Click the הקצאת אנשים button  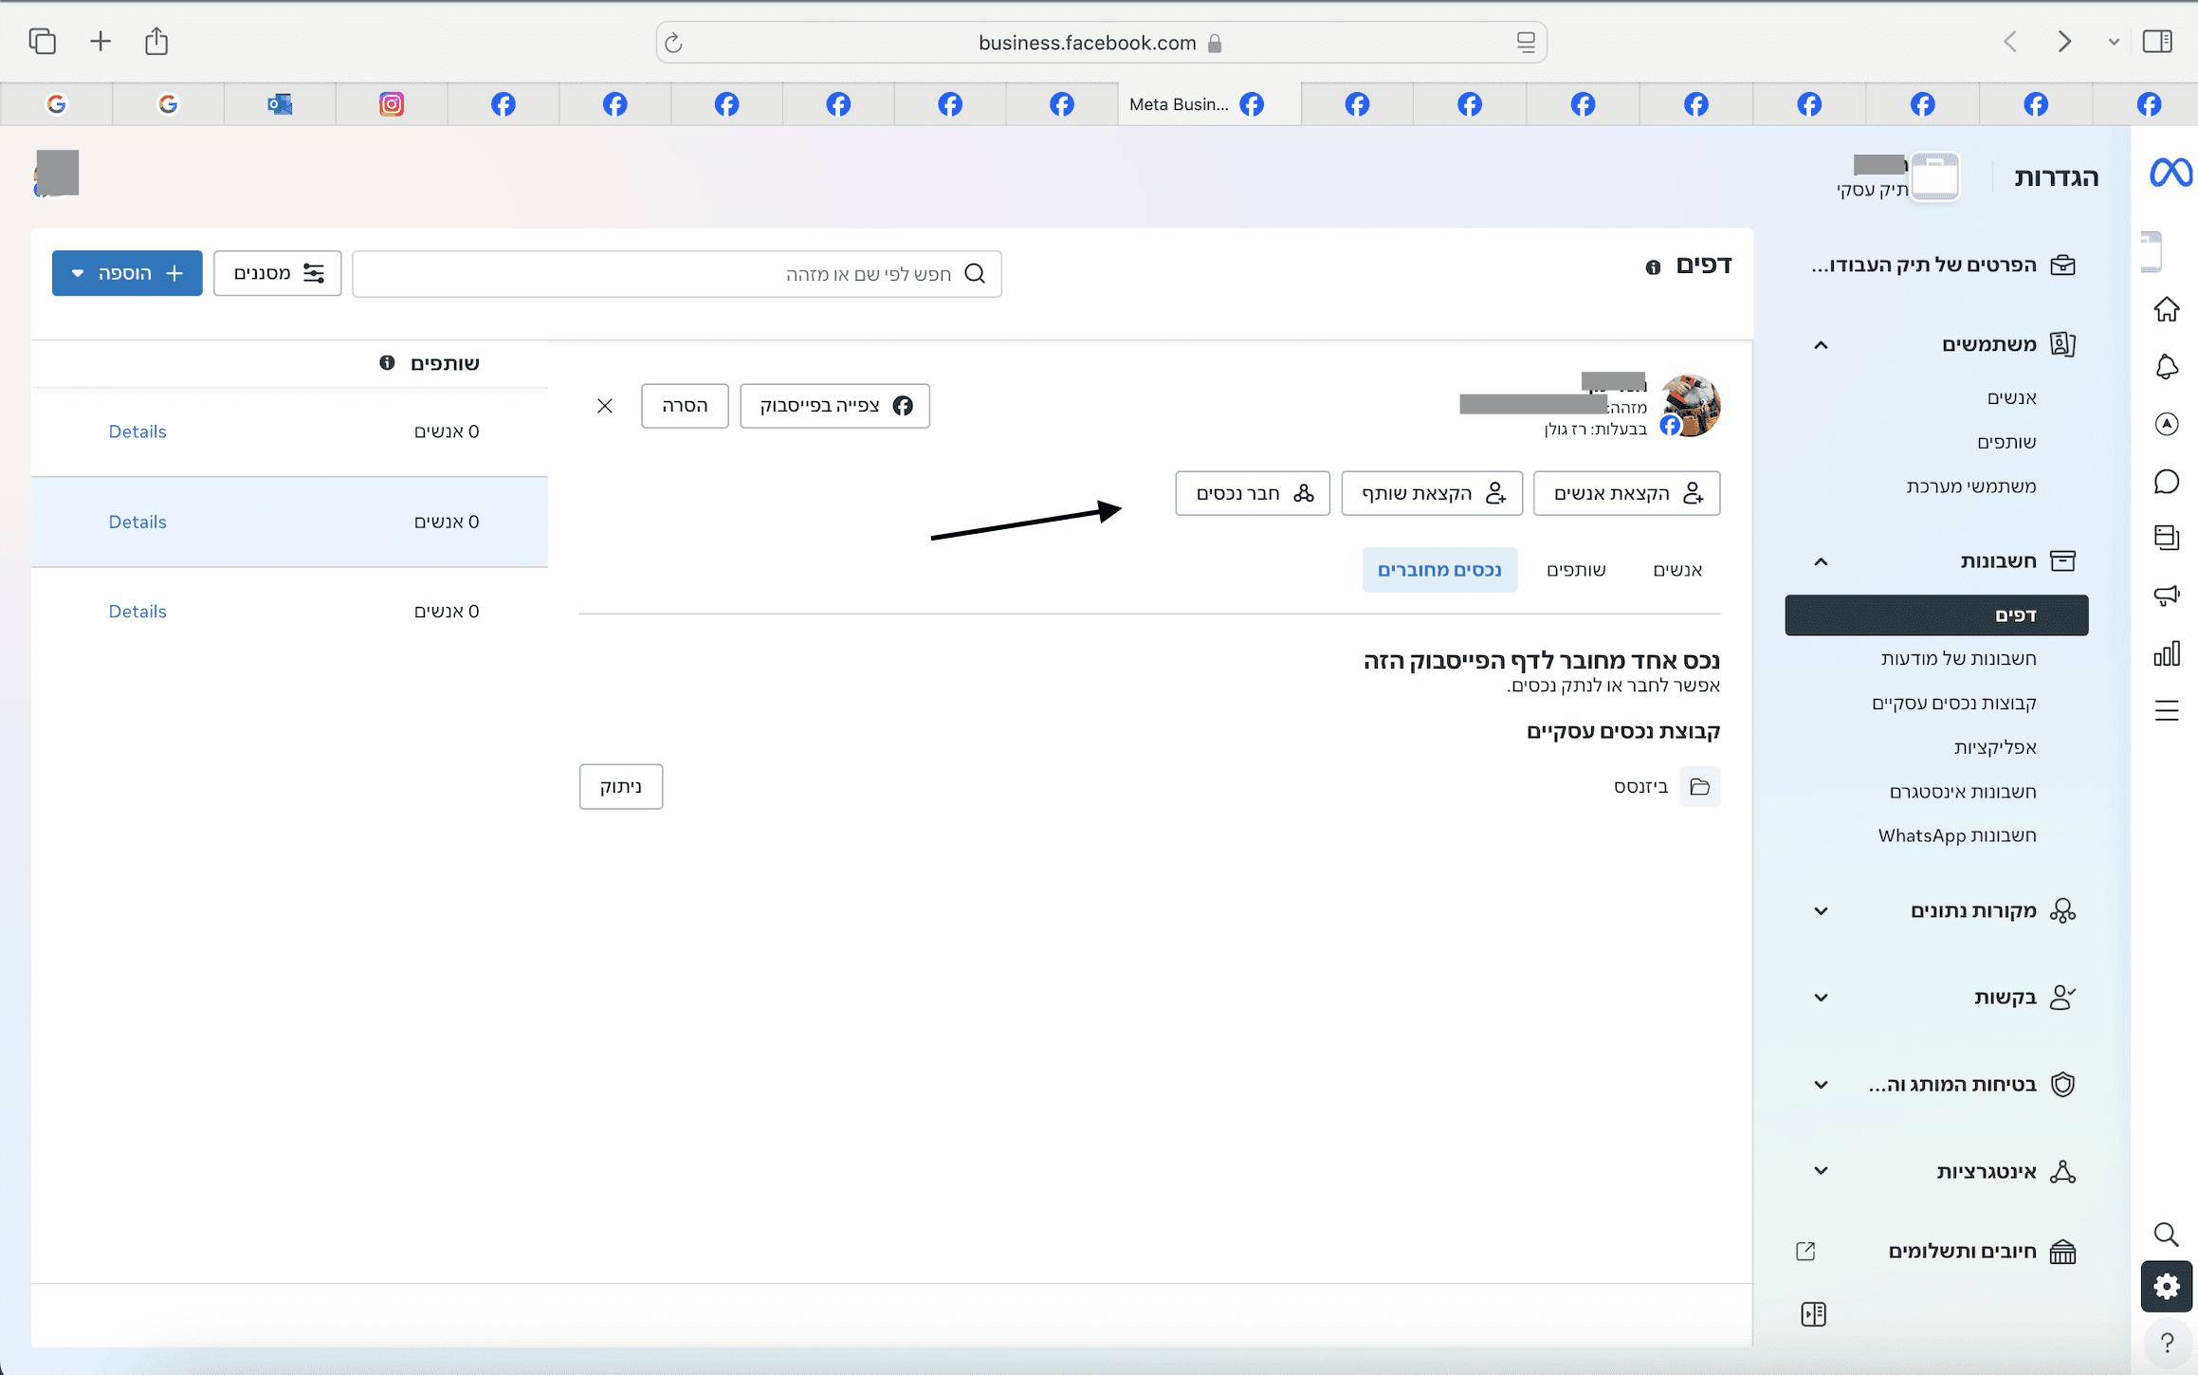point(1626,493)
